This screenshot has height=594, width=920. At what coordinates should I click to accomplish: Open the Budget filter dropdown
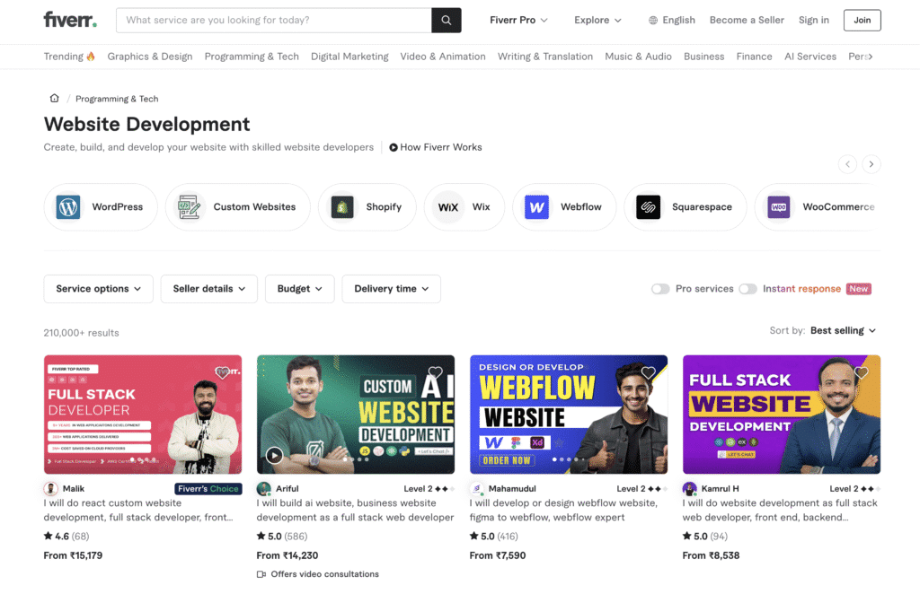point(300,289)
